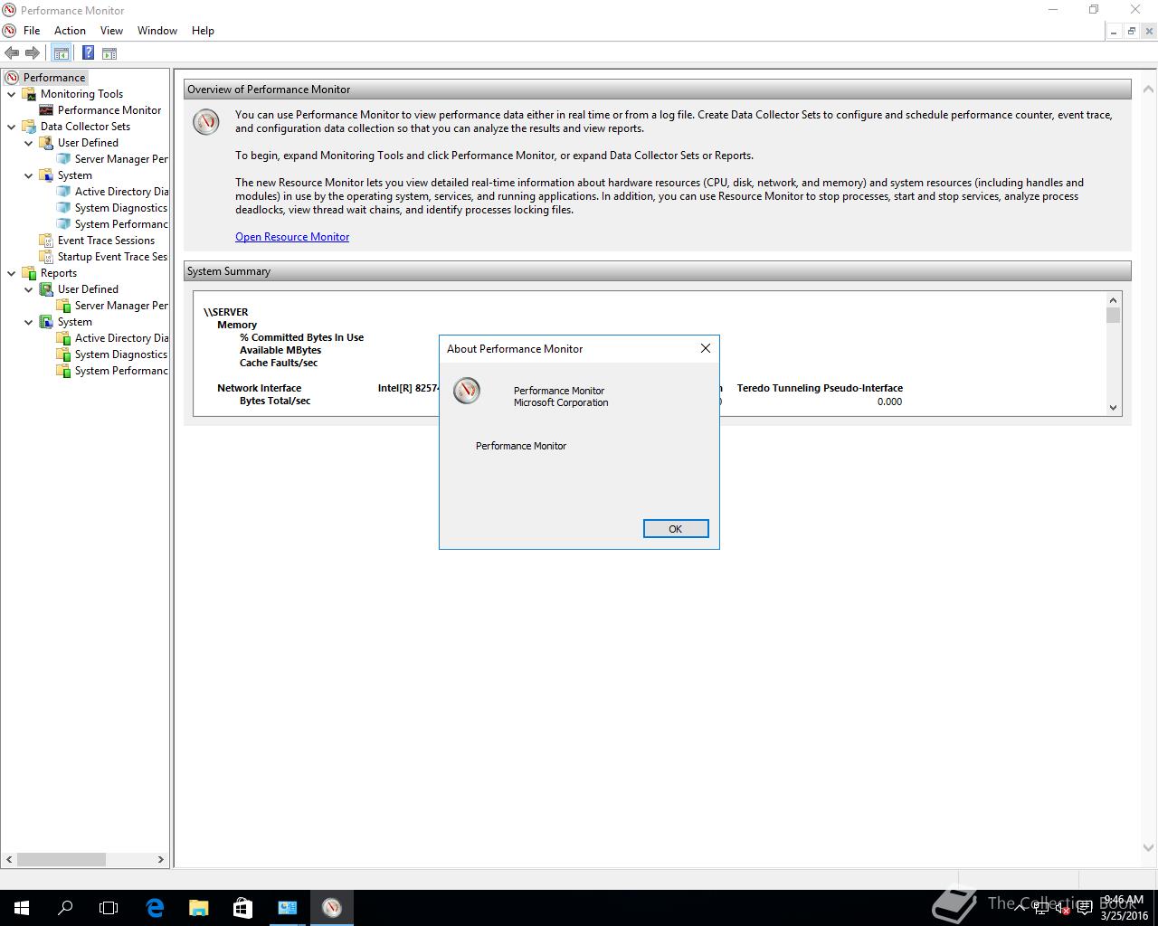Select Active Directory Diagnostics under Reports
Image resolution: width=1158 pixels, height=926 pixels.
click(x=121, y=338)
